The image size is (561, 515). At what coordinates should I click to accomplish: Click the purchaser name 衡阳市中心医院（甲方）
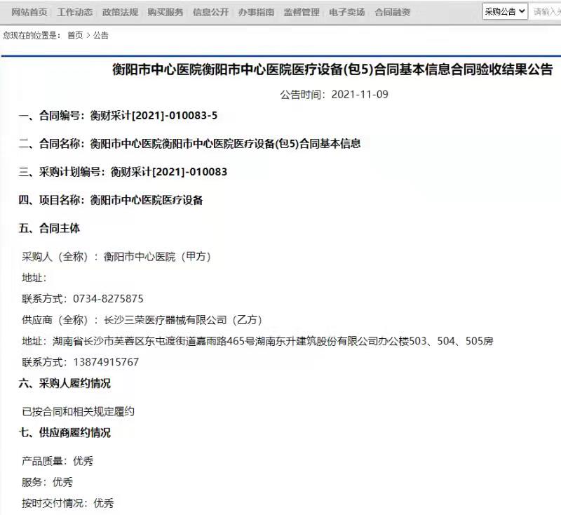pos(157,257)
